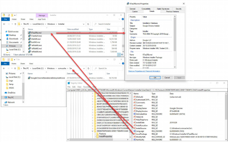Select 51ee4e24.msi file icon in Installer window

(29, 36)
